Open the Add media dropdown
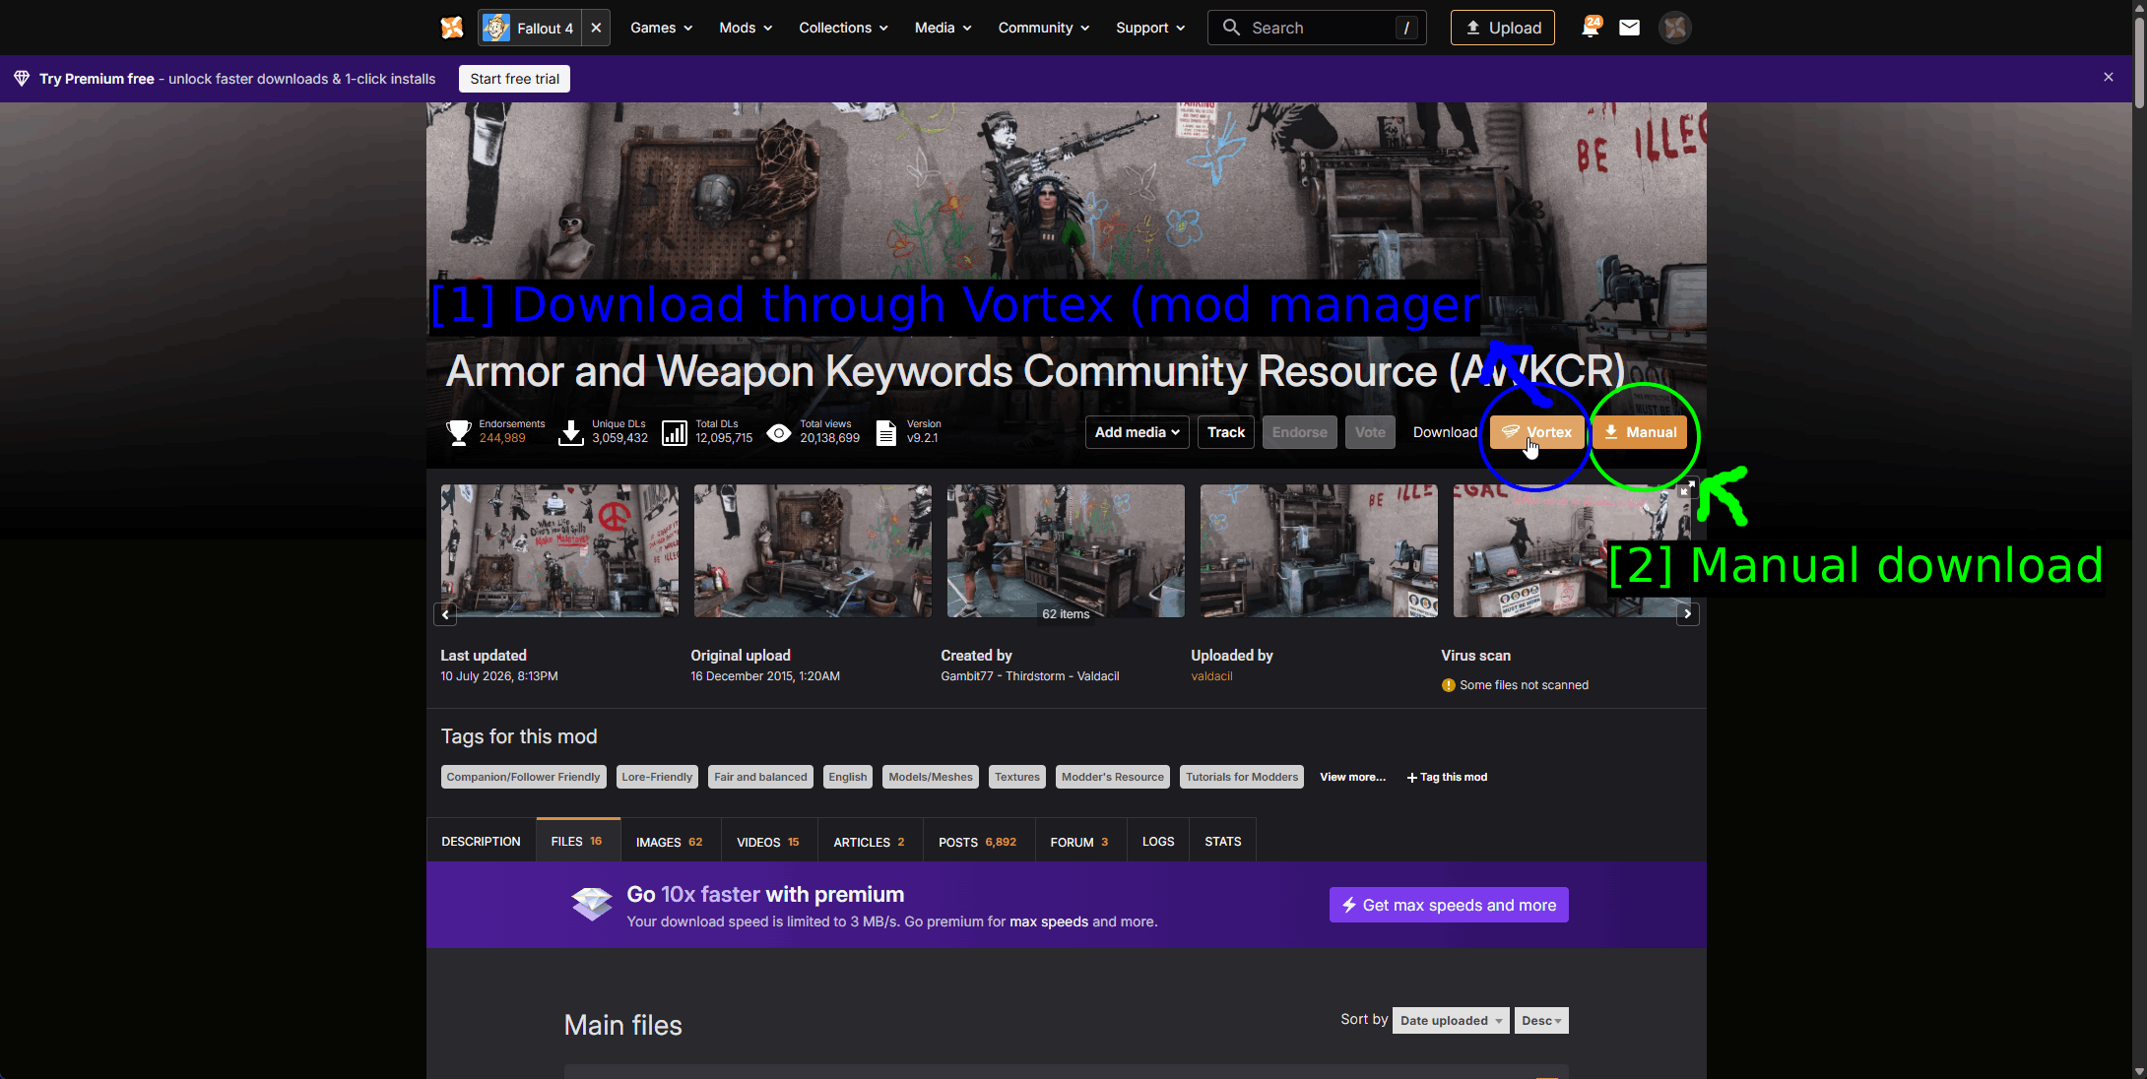This screenshot has width=2147, height=1079. coord(1138,432)
